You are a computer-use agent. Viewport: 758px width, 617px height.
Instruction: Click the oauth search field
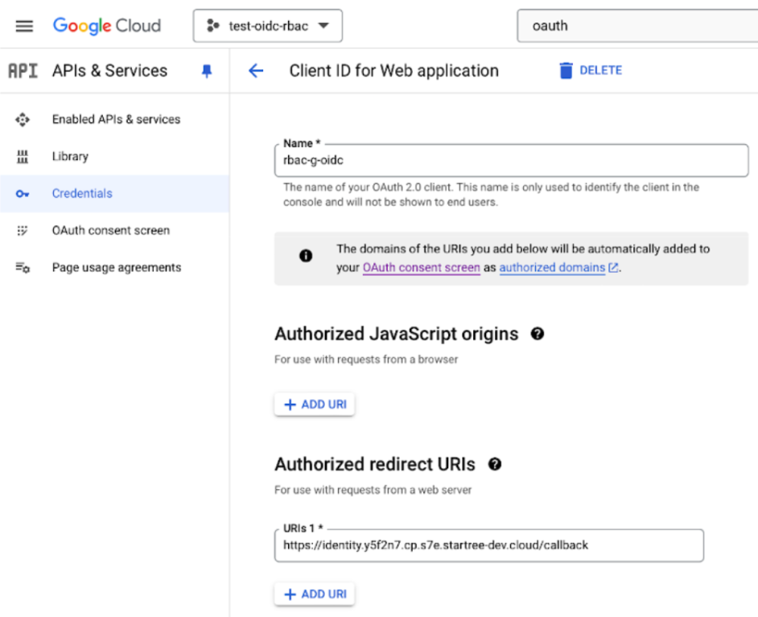(636, 25)
